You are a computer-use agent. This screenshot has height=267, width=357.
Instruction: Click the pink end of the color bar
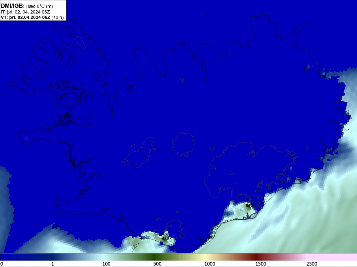click(332, 257)
